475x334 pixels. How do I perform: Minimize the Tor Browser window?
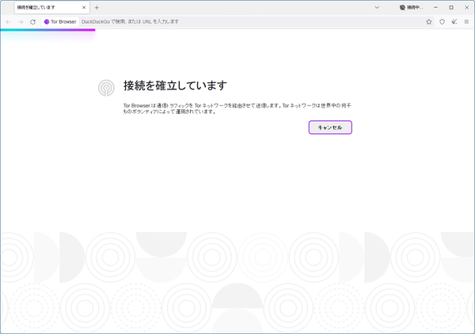(435, 8)
